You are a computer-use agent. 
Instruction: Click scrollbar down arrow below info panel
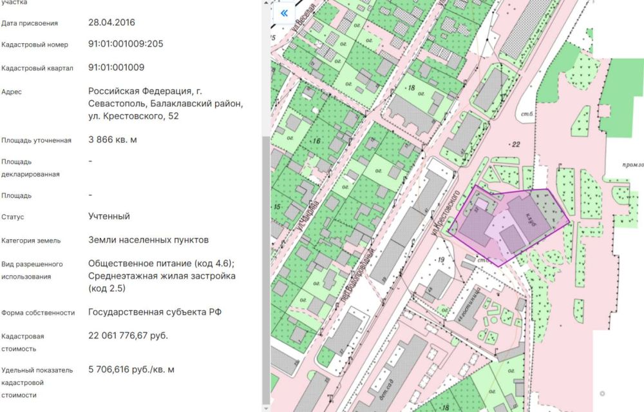[x=265, y=407]
